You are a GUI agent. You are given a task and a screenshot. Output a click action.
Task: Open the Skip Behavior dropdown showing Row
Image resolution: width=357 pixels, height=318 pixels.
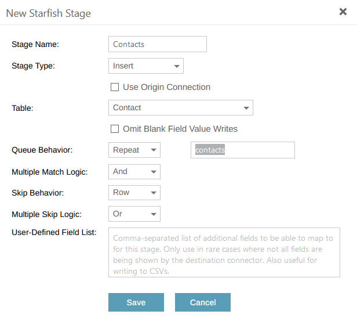134,193
